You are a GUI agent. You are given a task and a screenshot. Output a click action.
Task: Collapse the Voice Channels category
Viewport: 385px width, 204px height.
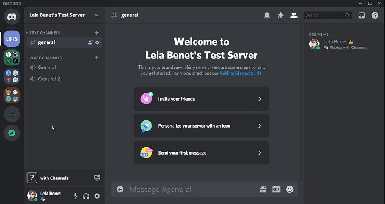tap(43, 58)
